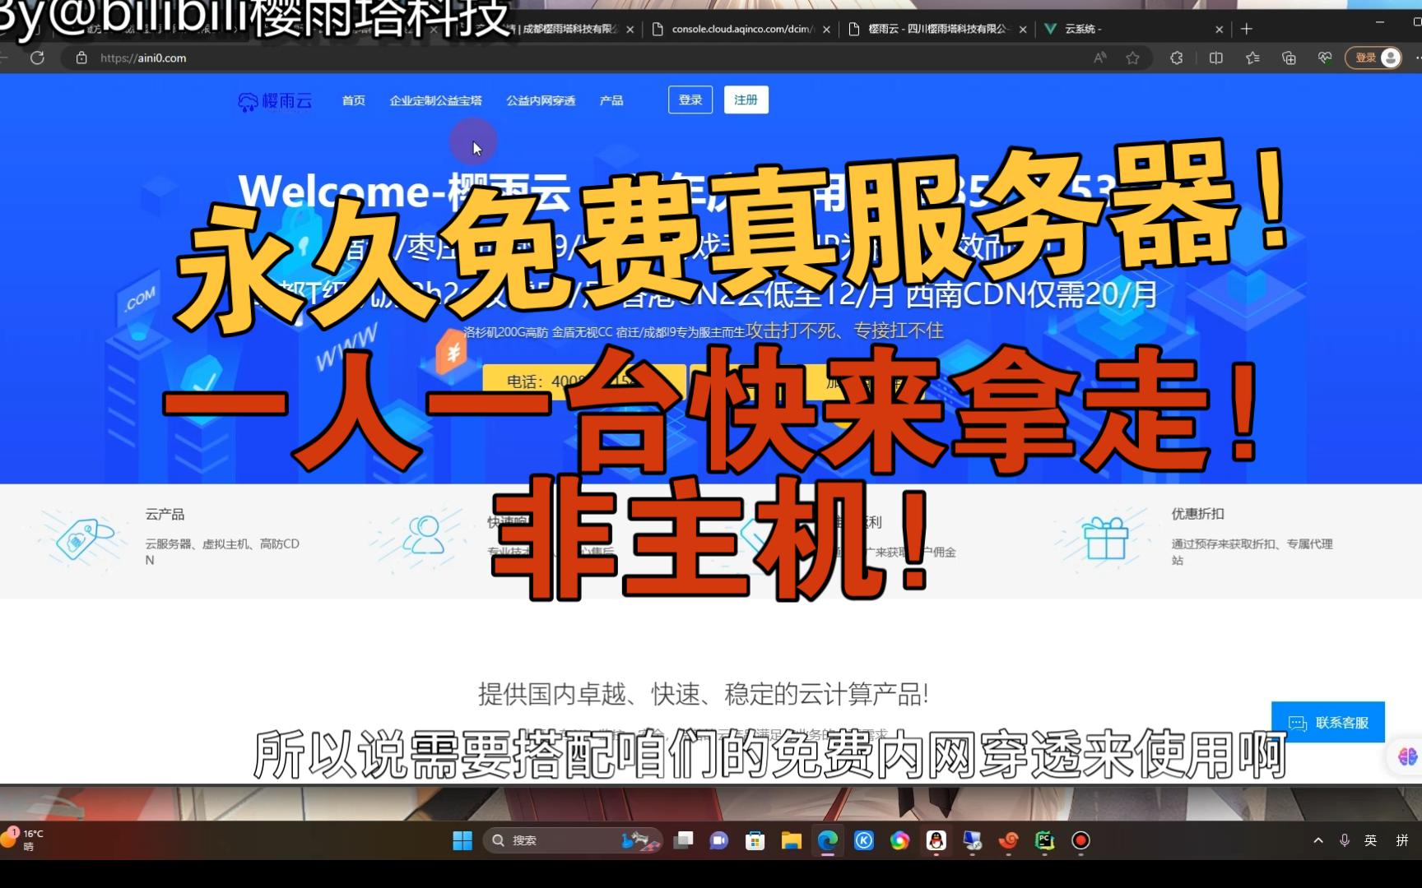Open the red spiral app on taskbar
The width and height of the screenshot is (1422, 888).
(1009, 840)
